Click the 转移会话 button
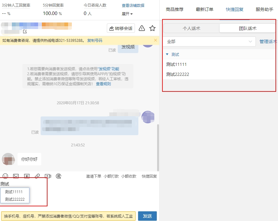This screenshot has width=278, height=221. (121, 28)
